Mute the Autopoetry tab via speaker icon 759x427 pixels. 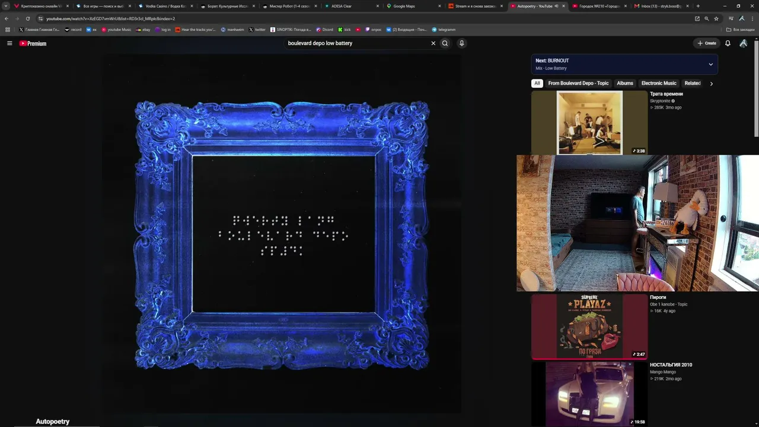click(x=556, y=6)
